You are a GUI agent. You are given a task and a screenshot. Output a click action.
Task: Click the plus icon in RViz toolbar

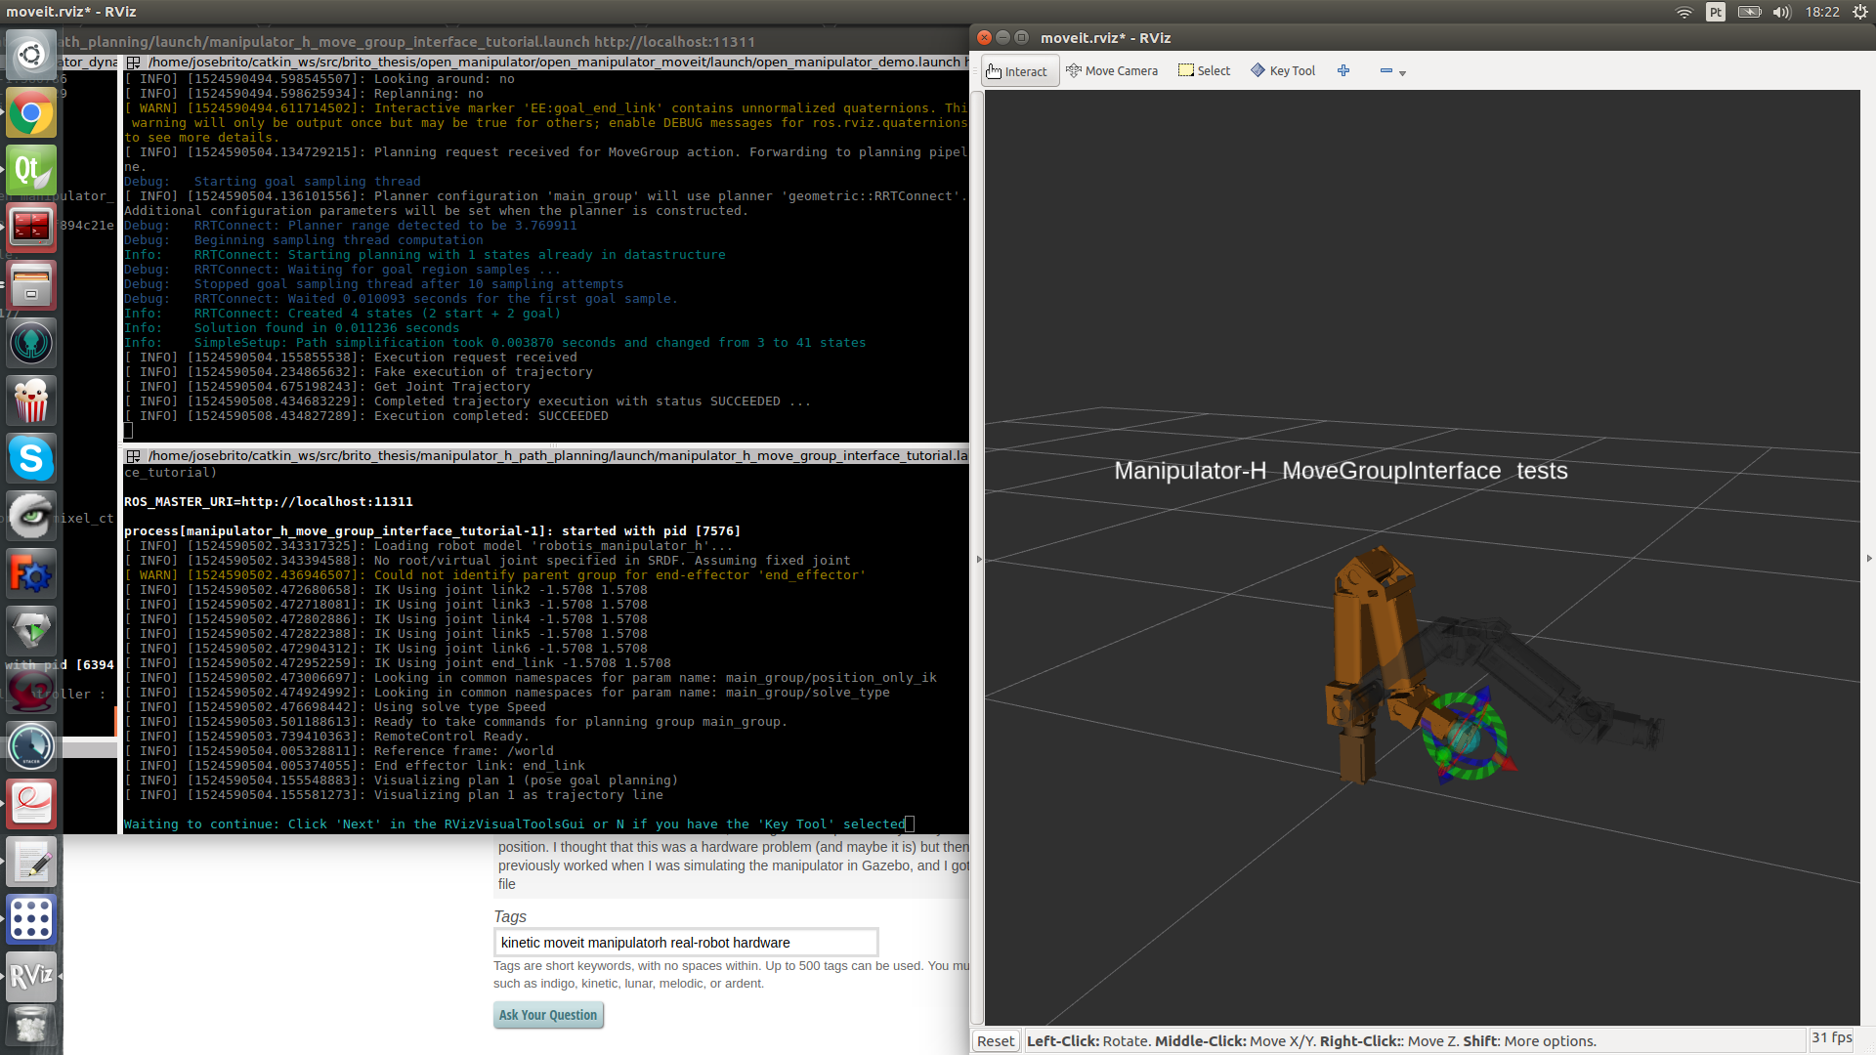(x=1345, y=69)
